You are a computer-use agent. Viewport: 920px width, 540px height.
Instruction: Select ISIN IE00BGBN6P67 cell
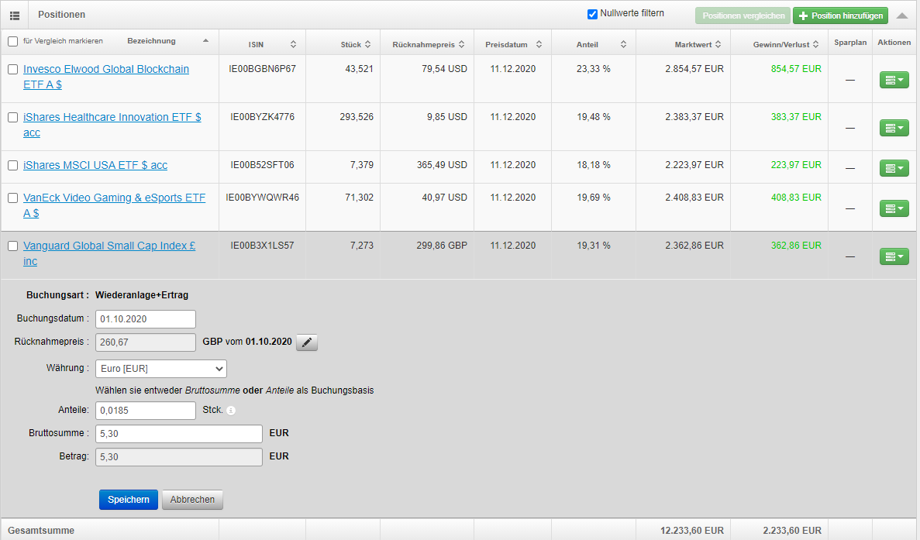pos(262,69)
